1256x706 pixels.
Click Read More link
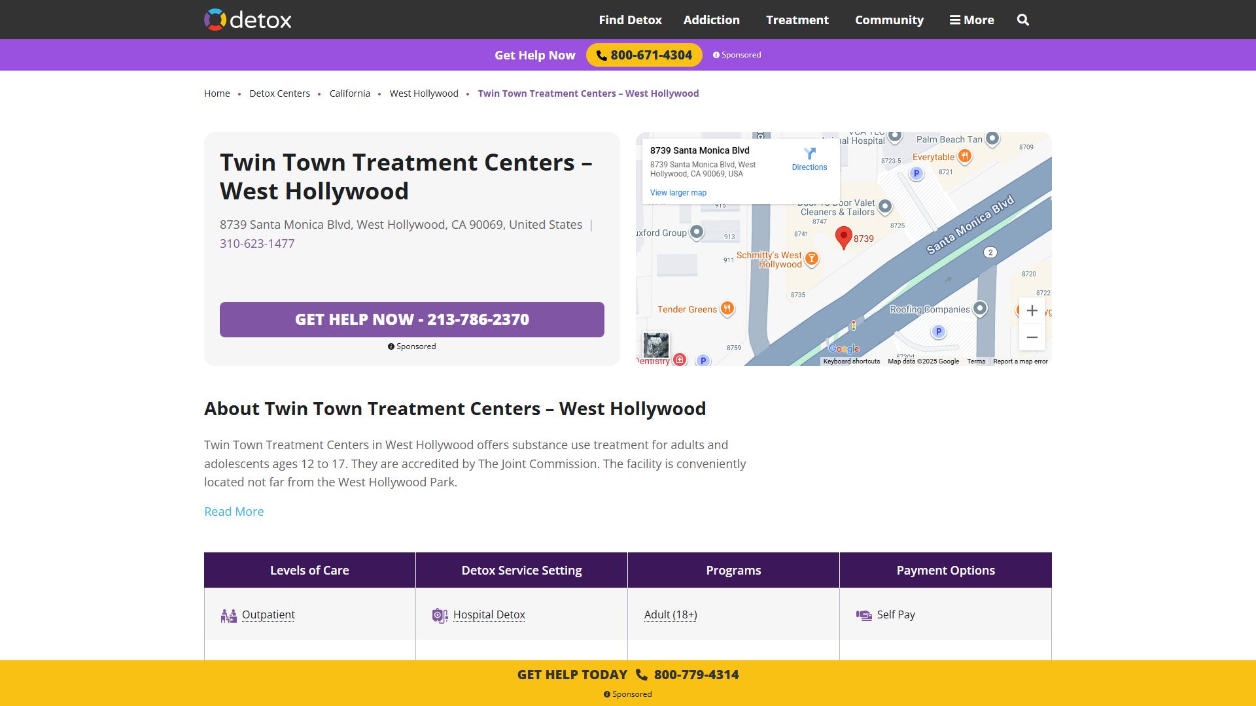point(234,511)
